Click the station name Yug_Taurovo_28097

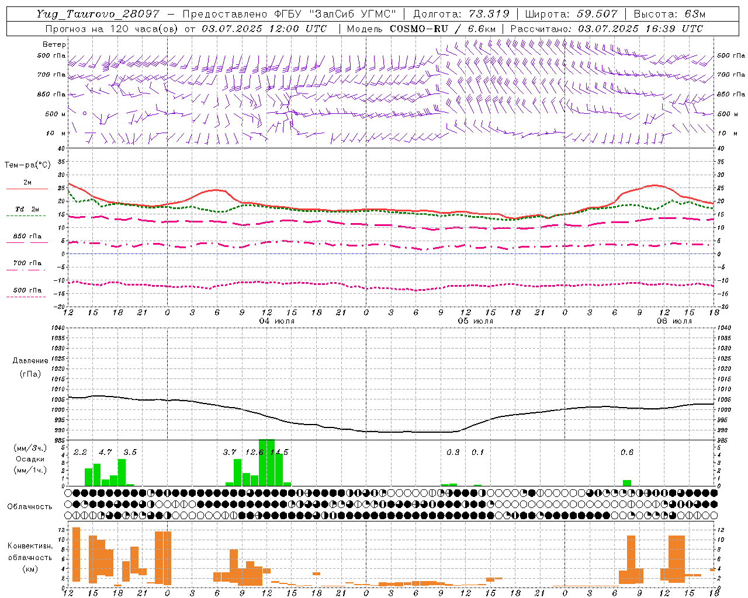(x=98, y=14)
